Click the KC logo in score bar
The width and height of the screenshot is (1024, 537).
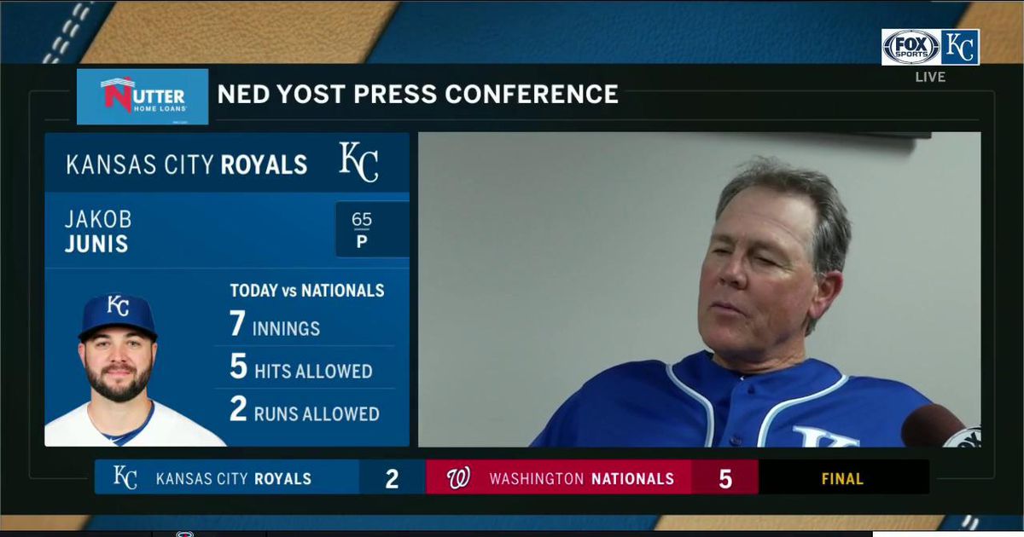pyautogui.click(x=125, y=477)
